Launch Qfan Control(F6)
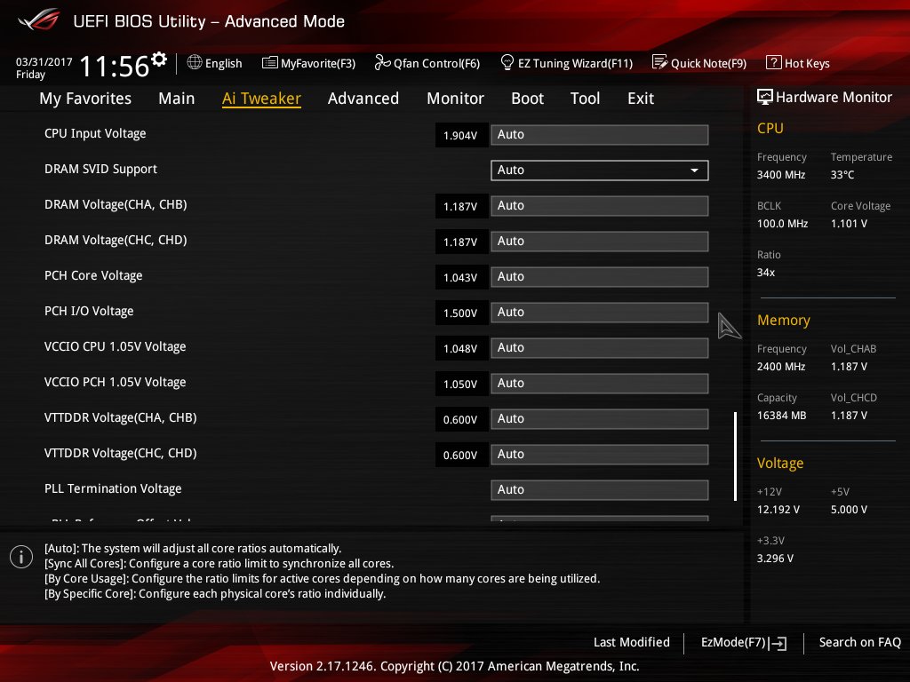Viewport: 910px width, 682px height. click(427, 63)
